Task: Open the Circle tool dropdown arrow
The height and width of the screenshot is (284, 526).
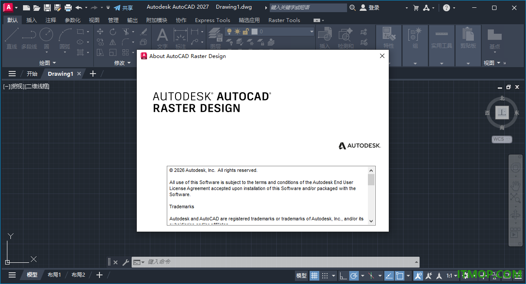Action: click(46, 52)
